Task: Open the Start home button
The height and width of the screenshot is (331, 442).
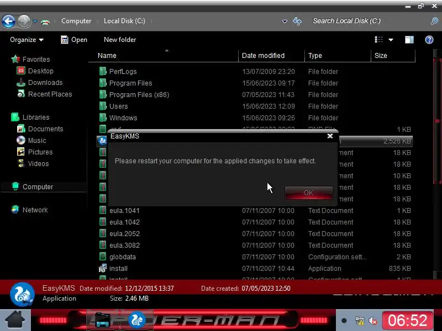Action: point(15,320)
